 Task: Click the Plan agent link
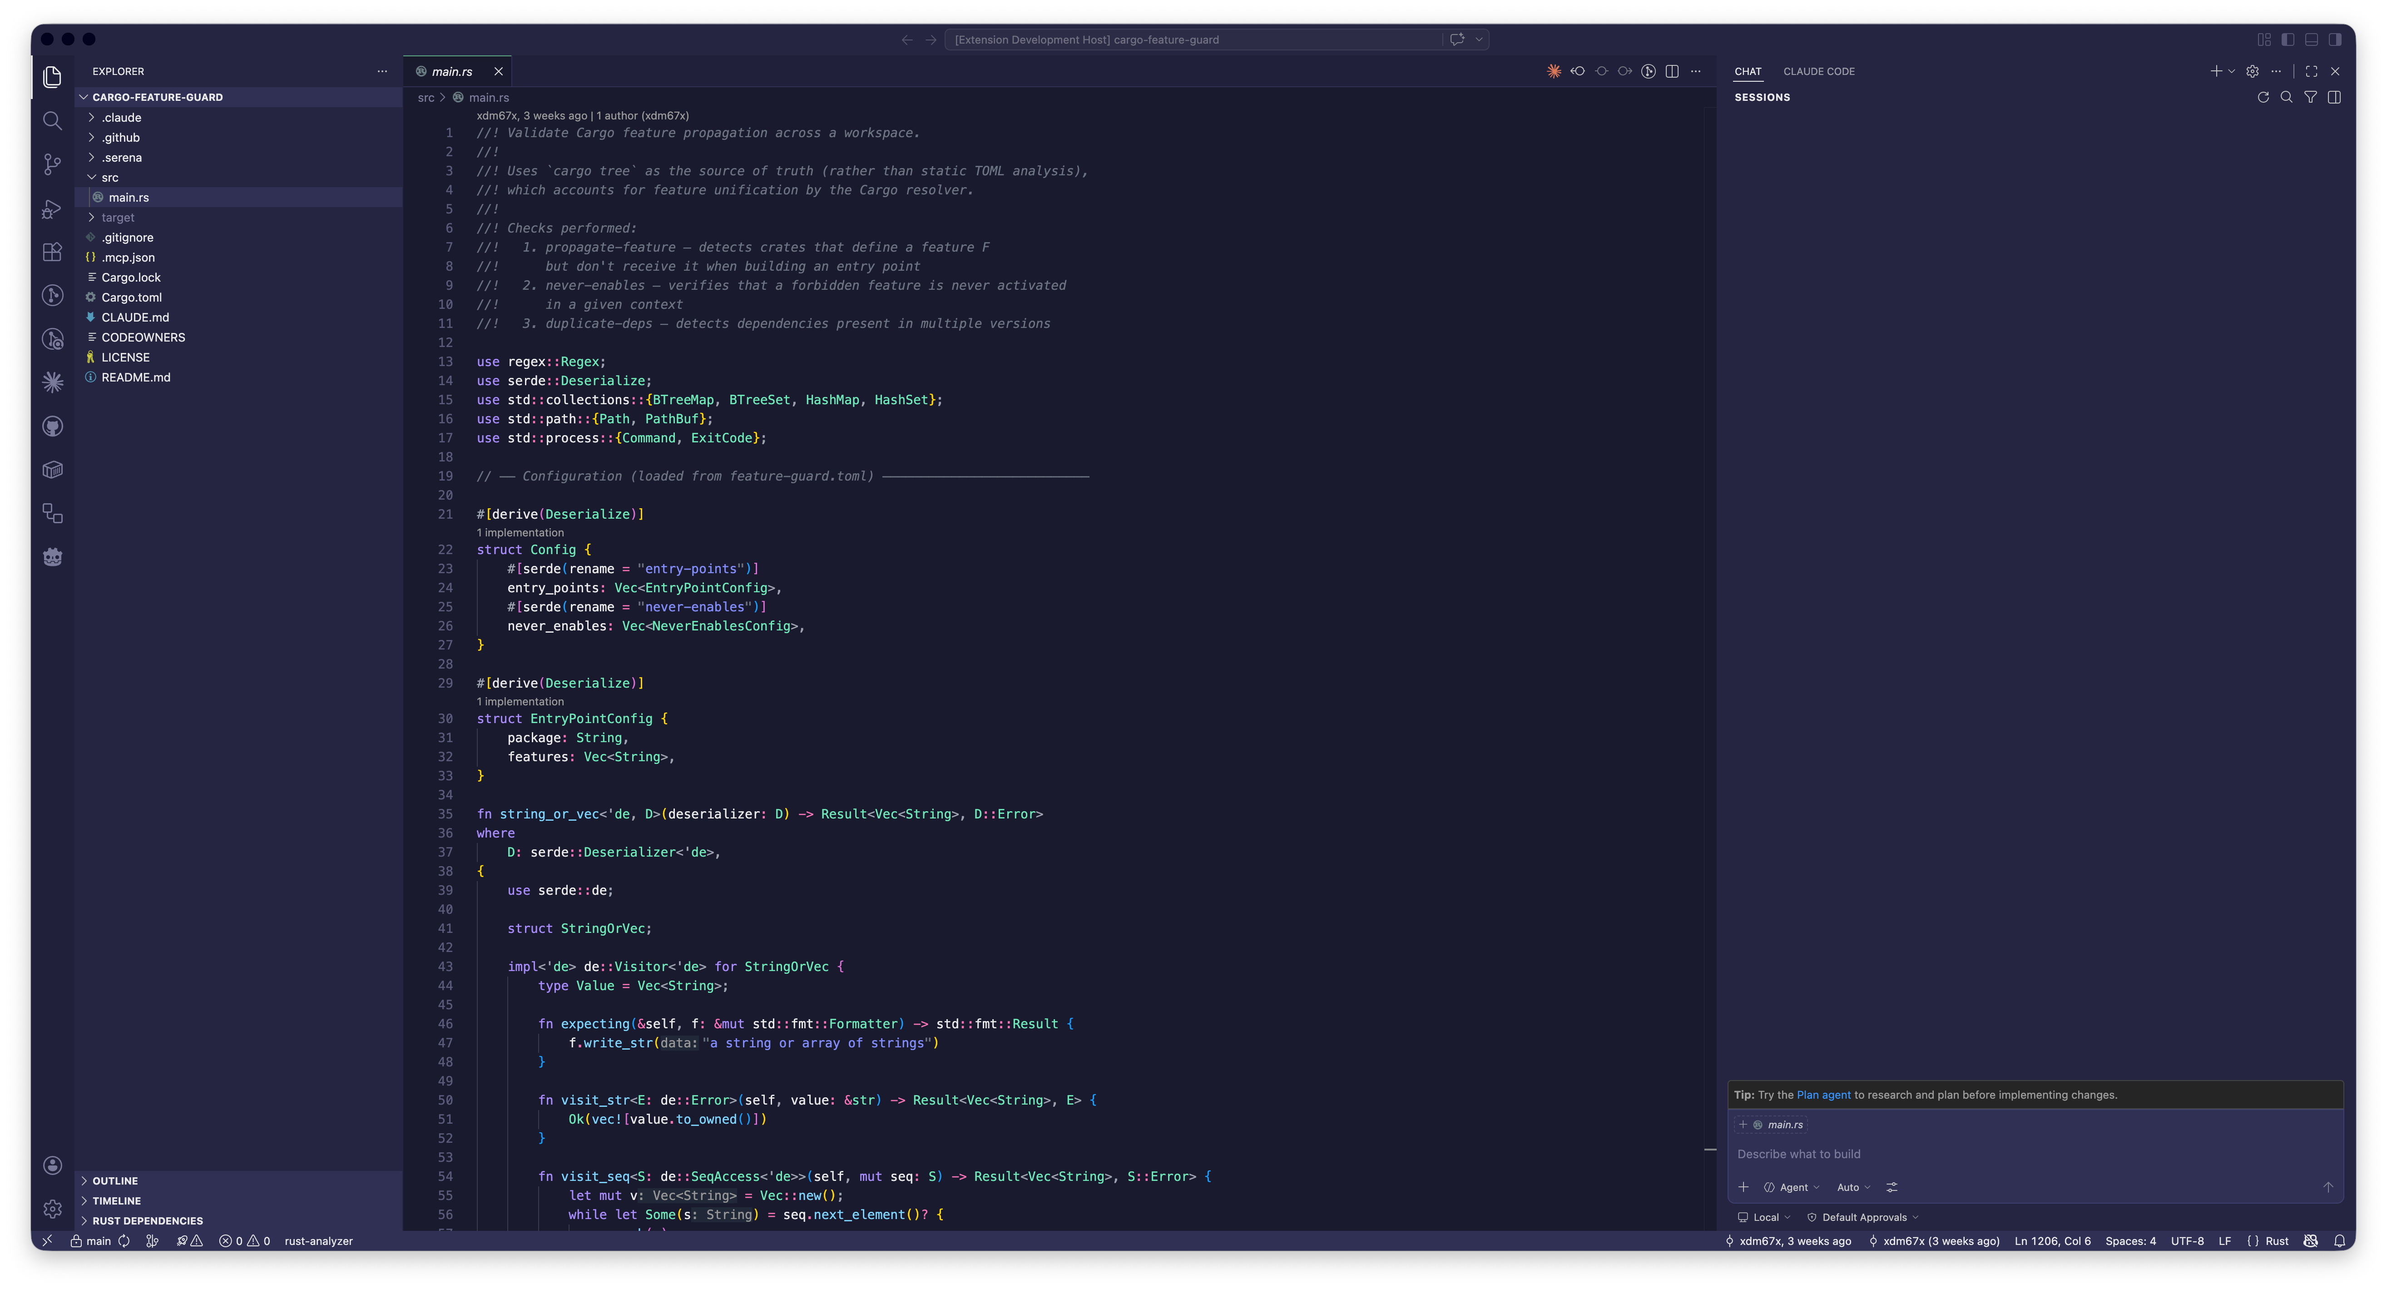click(1822, 1095)
